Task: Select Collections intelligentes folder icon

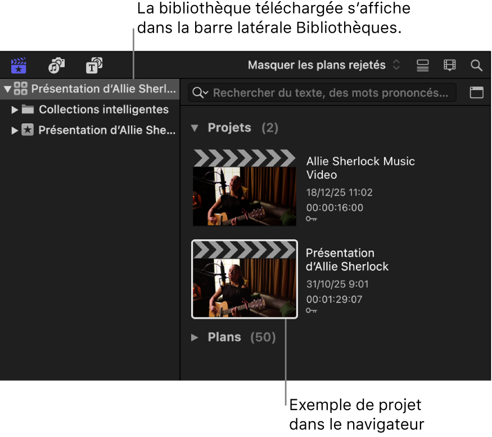Action: 28,109
